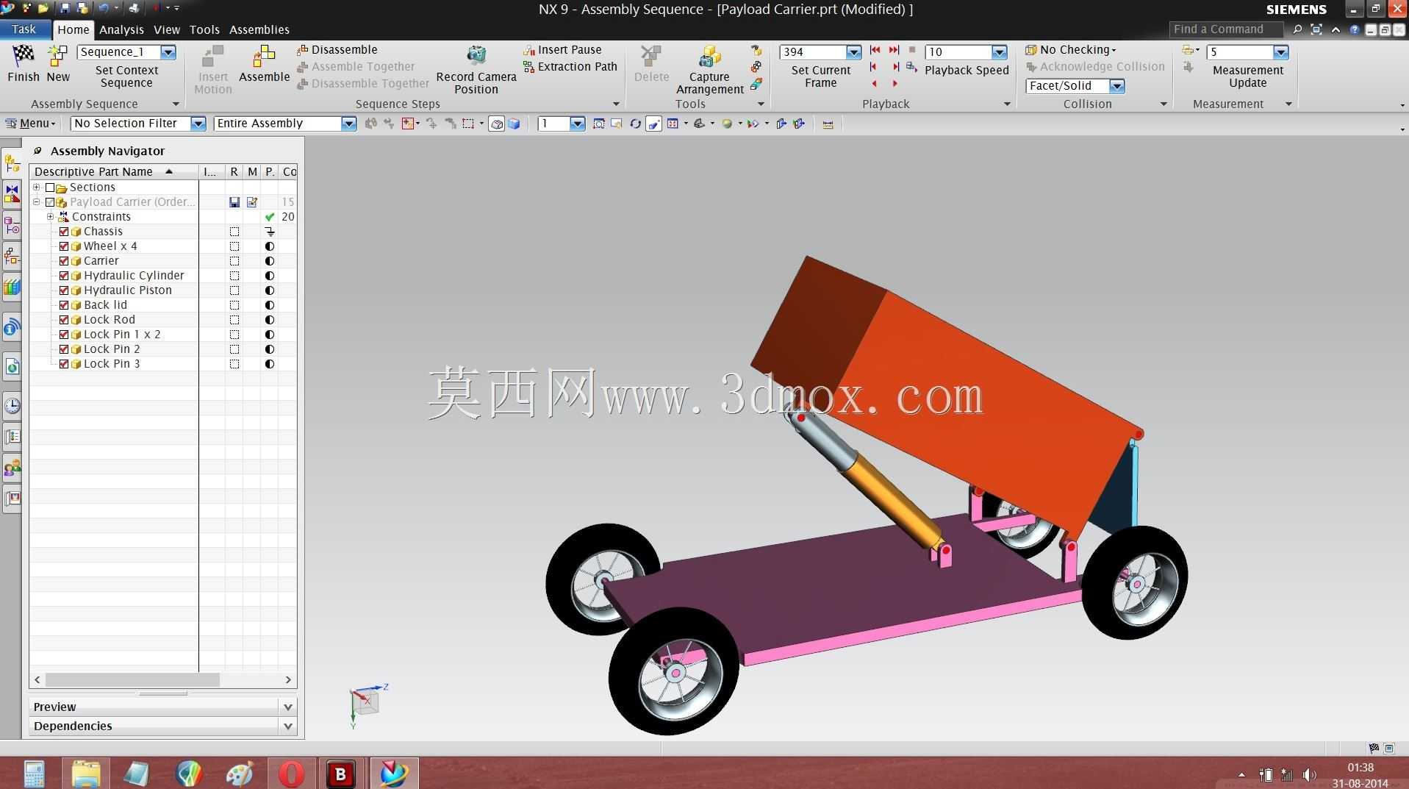1409x789 pixels.
Task: Click the Export to Movie icon
Action: point(911,67)
